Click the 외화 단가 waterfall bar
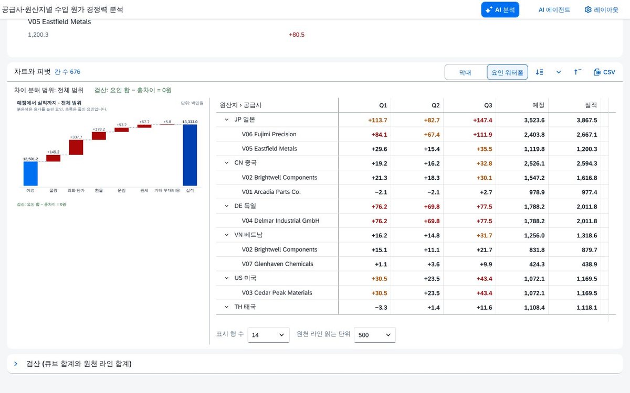 point(76,147)
